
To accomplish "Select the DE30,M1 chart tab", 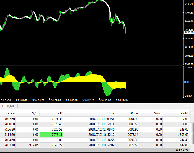I will (8, 106).
